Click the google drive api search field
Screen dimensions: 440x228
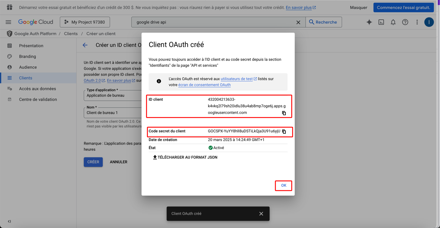coord(212,22)
